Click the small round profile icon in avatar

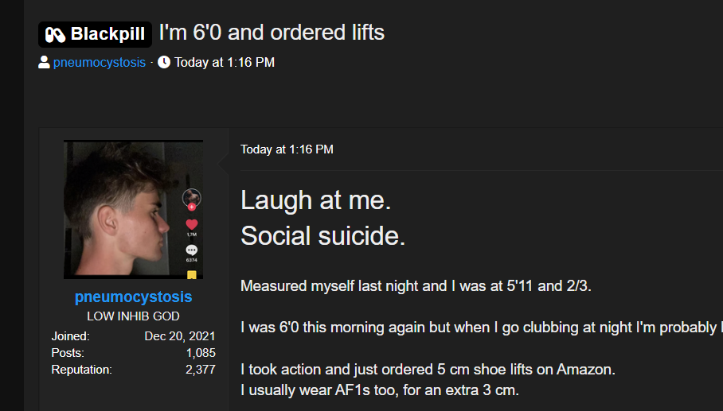(191, 198)
